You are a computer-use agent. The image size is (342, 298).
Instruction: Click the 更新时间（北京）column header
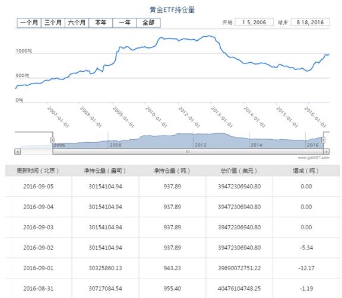click(38, 171)
